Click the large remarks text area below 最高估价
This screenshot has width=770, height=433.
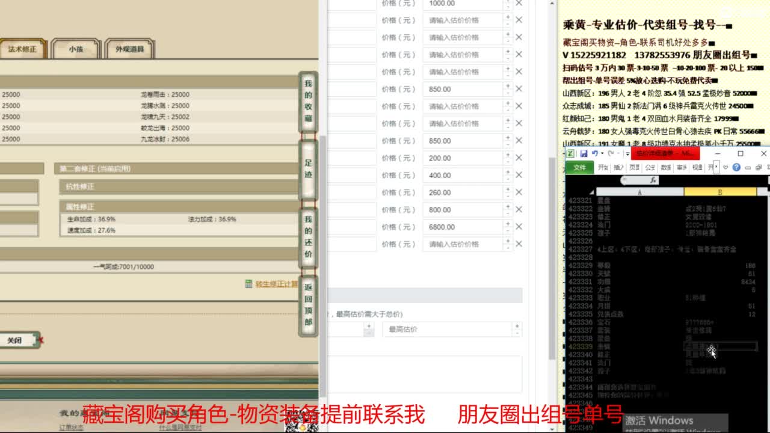(x=424, y=374)
